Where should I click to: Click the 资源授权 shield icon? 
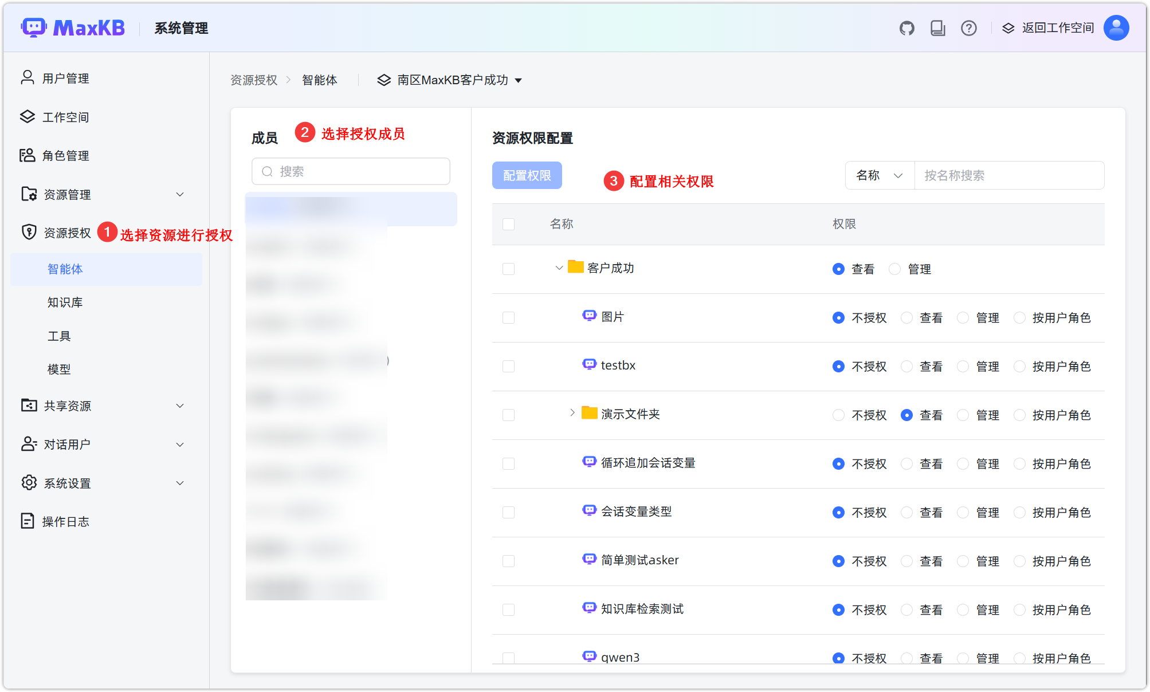[x=28, y=232]
